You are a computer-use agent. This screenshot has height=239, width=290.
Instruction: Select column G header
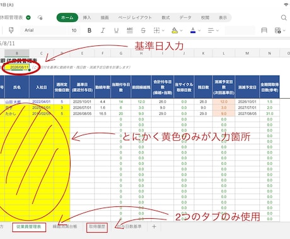tap(121, 53)
